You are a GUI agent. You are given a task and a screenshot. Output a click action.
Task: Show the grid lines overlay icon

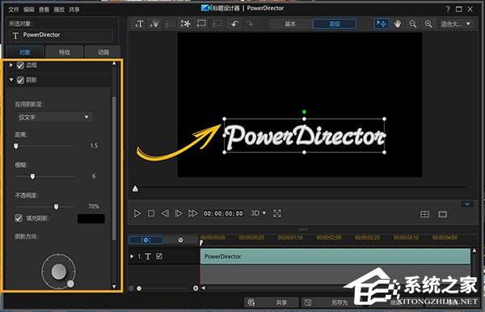424,214
